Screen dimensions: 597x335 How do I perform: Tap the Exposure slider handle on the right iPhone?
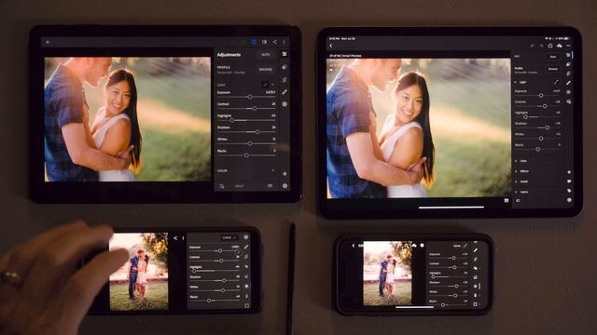pyautogui.click(x=453, y=258)
